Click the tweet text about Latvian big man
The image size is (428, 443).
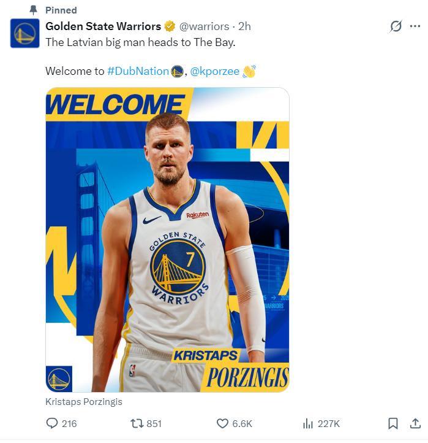(x=140, y=42)
